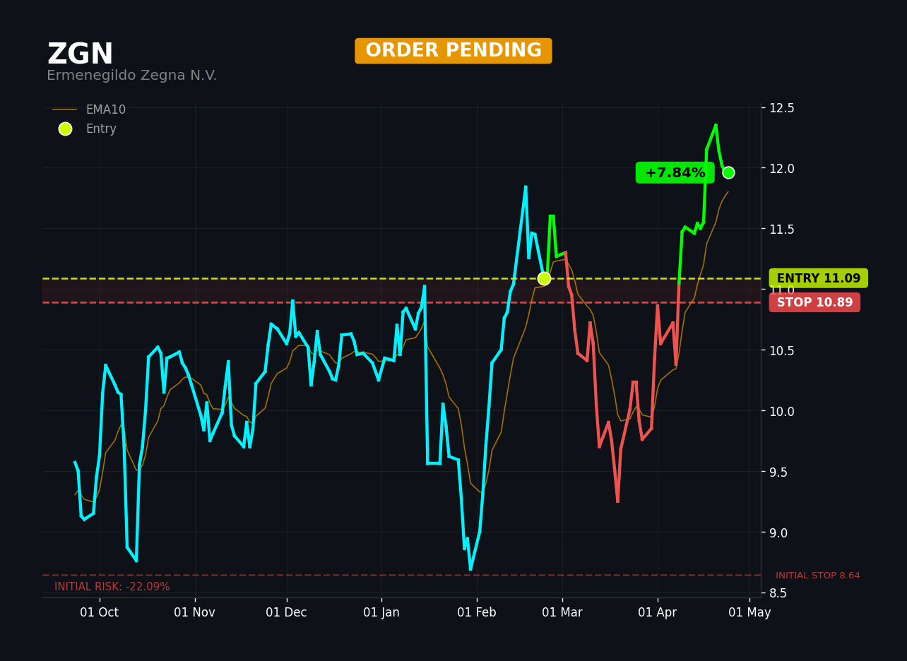Select the 01 Mar date label
The height and width of the screenshot is (661, 907).
click(562, 612)
